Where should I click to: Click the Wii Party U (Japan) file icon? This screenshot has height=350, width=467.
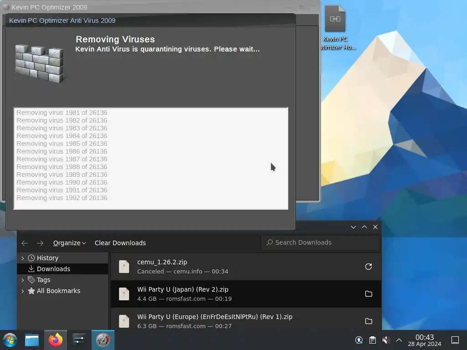coord(124,294)
